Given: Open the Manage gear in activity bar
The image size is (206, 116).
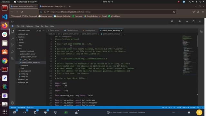Looking at the screenshot, I should (x=12, y=103).
